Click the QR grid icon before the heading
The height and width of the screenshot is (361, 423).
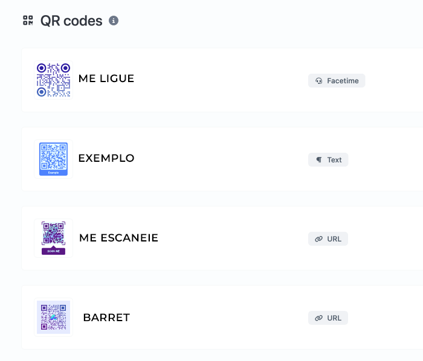coord(28,21)
